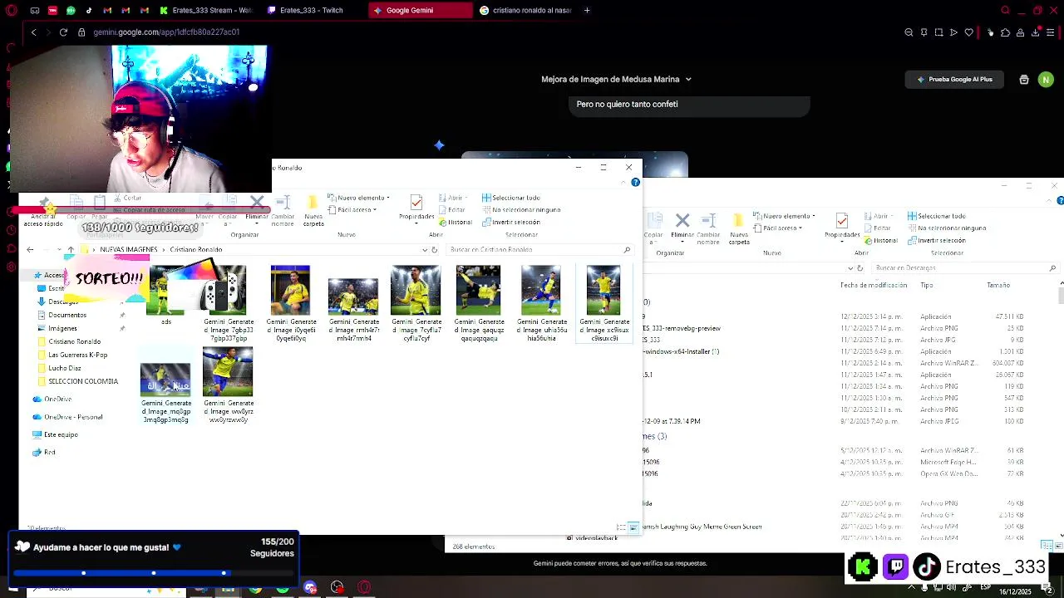Screen dimensions: 1064x598
Task: Refresh the Cristiano Ronaldo folder view
Action: [x=434, y=249]
